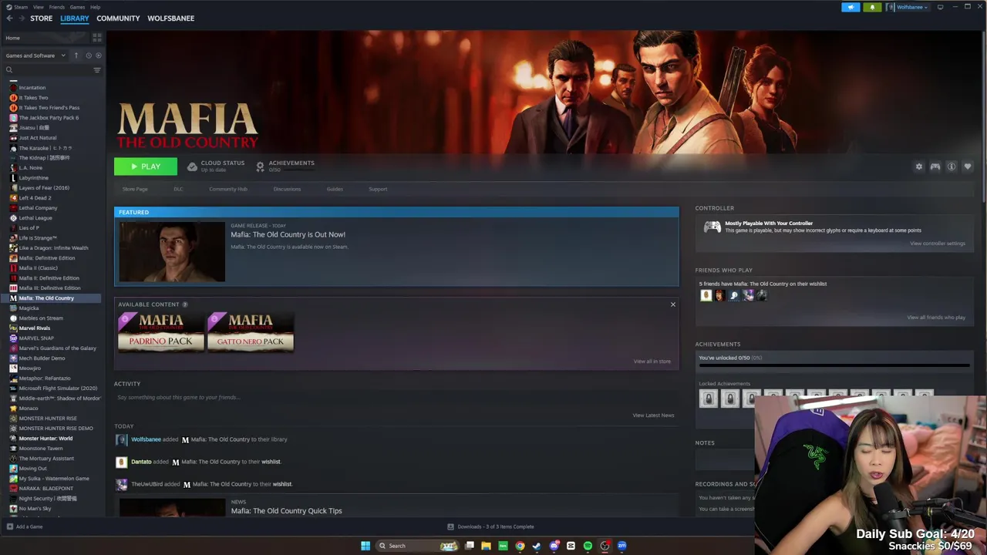Click View controller settings link
Viewport: 987px width, 555px height.
click(x=938, y=244)
